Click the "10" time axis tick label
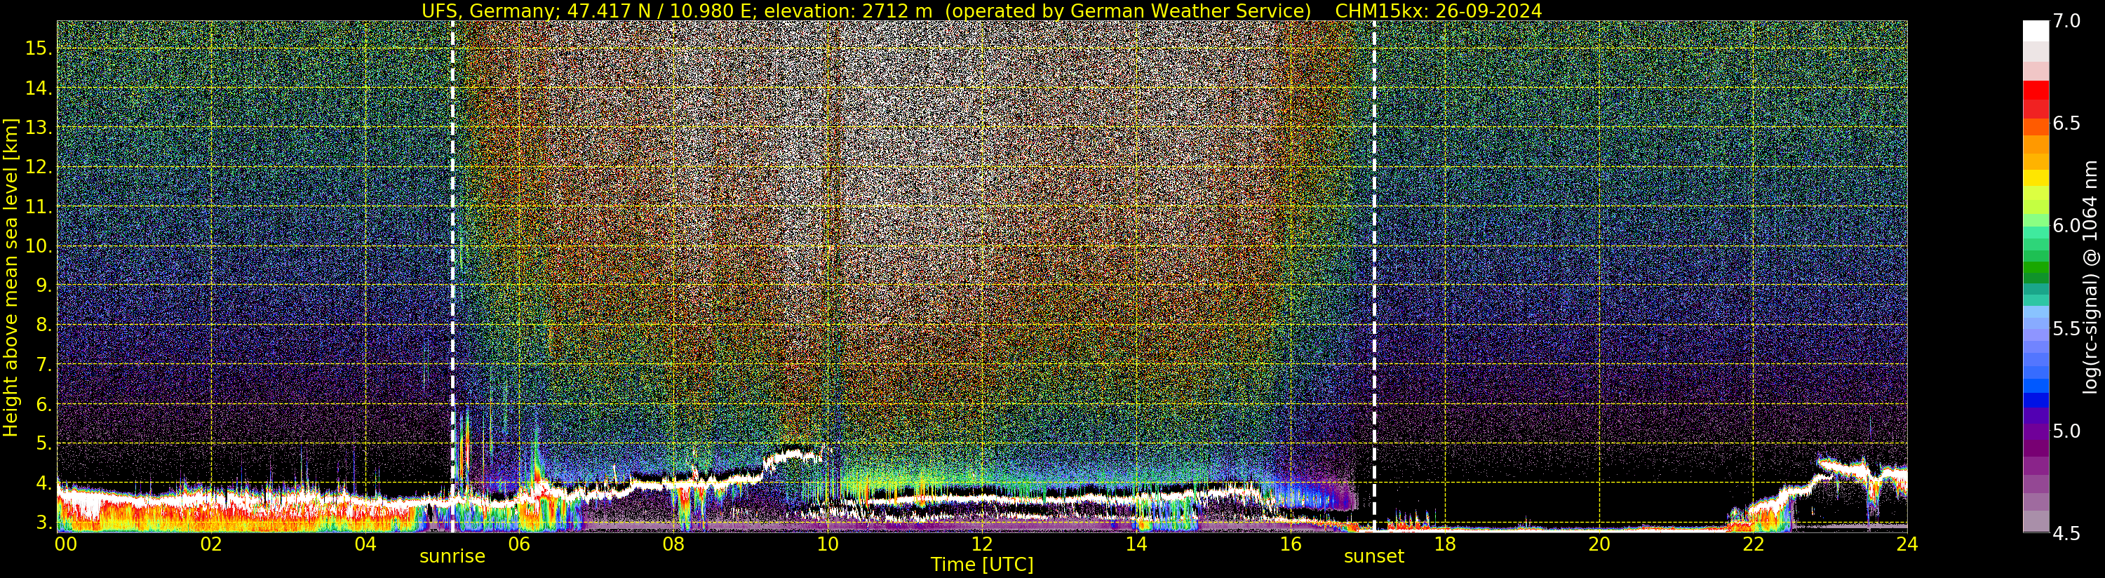The image size is (2105, 578). [828, 544]
